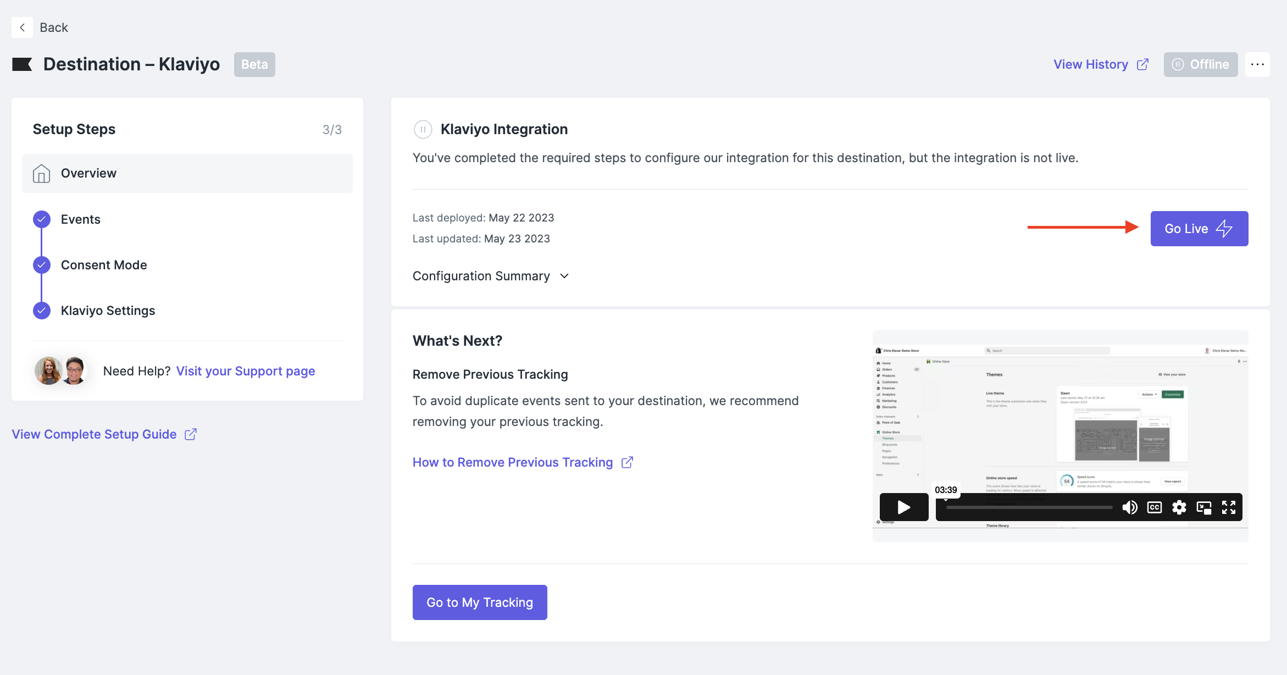Screen dimensions: 1287x675
Task: Open How to Remove Previous Tracking link
Action: click(x=512, y=462)
